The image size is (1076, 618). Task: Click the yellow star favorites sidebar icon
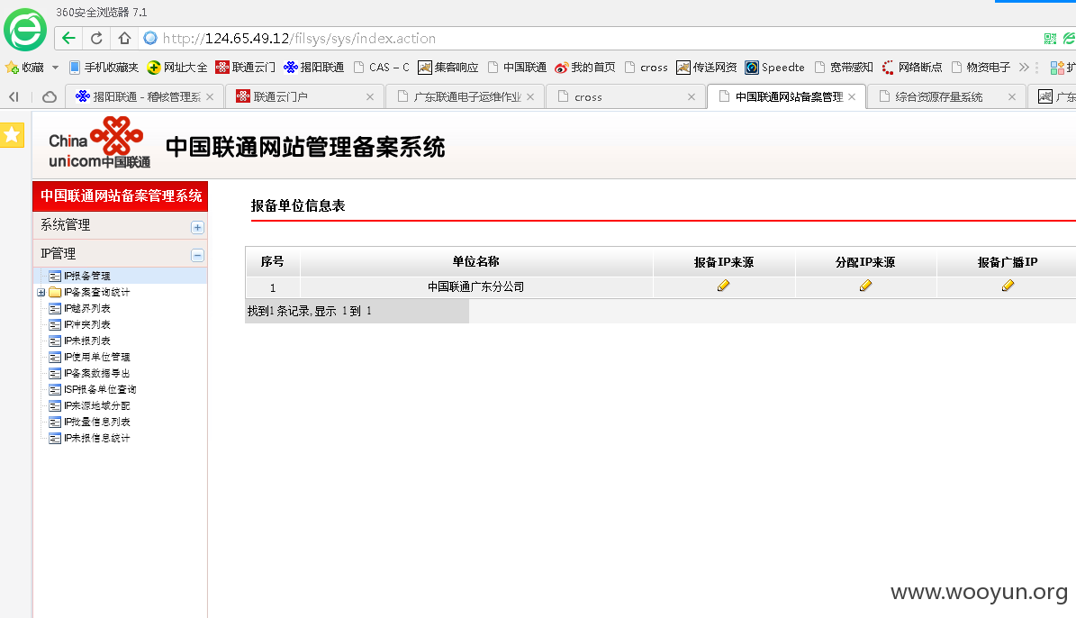(12, 135)
